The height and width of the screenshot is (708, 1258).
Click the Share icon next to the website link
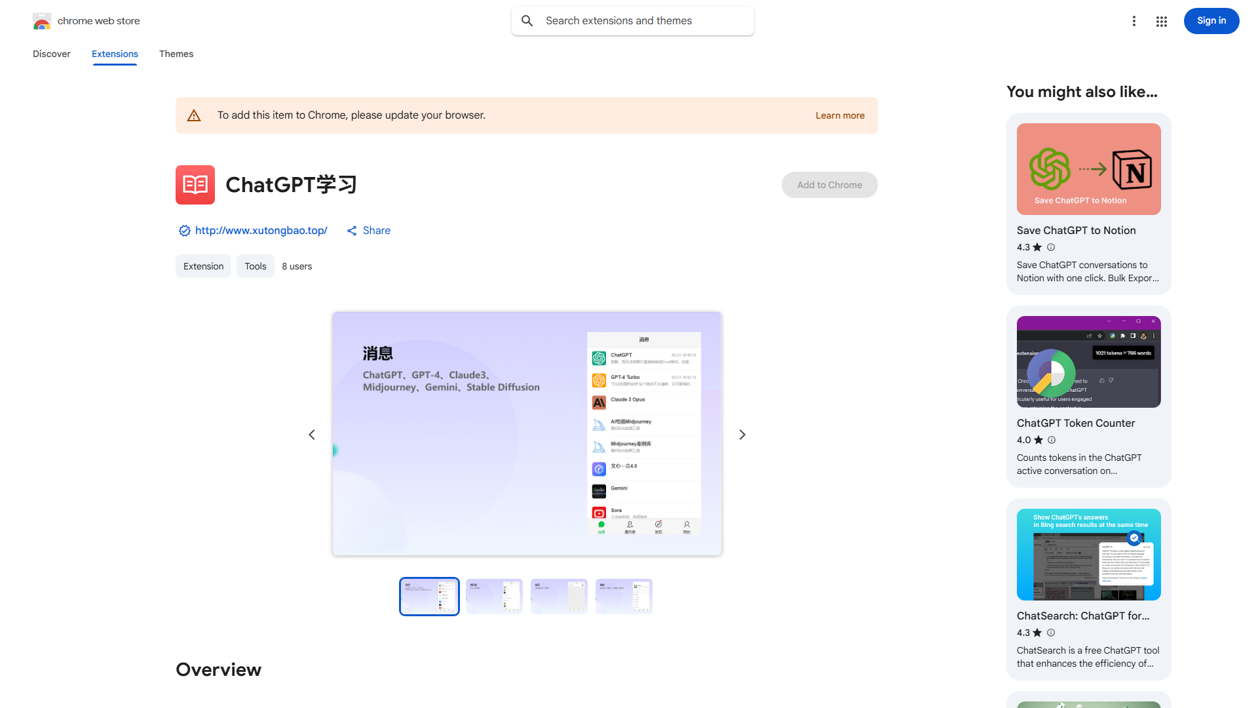click(x=352, y=231)
